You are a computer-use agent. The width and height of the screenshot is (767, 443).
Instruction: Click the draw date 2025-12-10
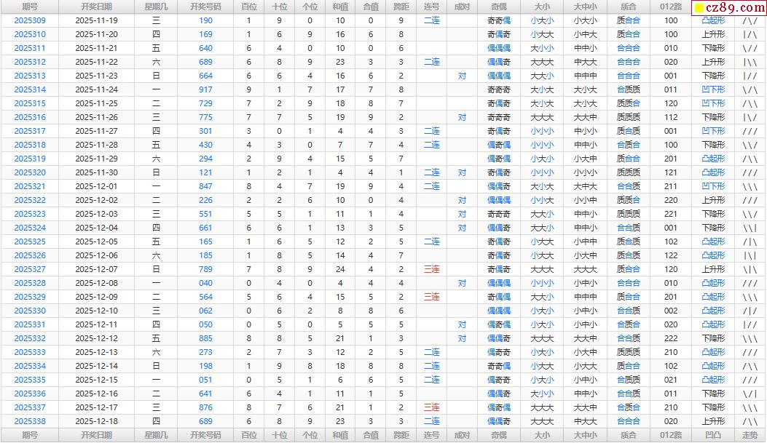[97, 311]
